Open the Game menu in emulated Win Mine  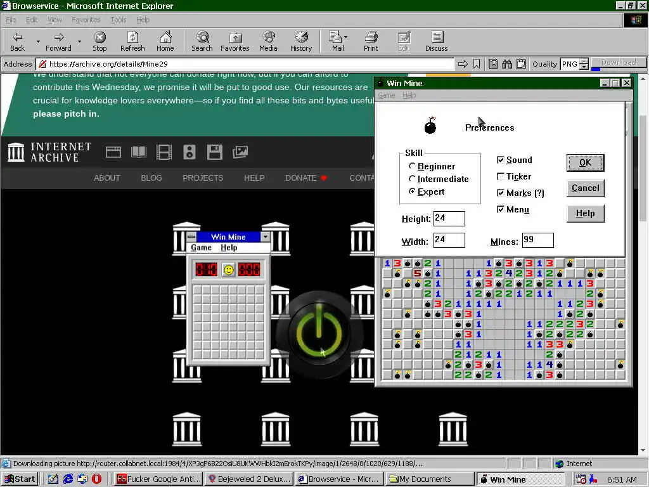201,248
